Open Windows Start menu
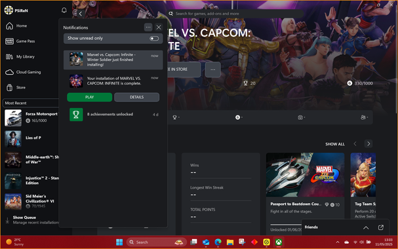 (x=119, y=242)
